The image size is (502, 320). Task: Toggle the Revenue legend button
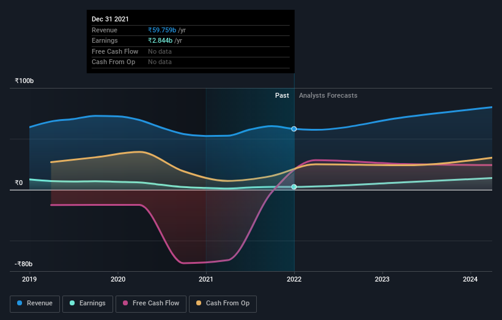click(35, 304)
